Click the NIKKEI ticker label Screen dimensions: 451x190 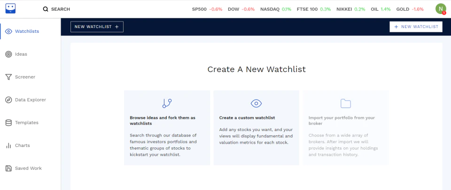point(344,9)
